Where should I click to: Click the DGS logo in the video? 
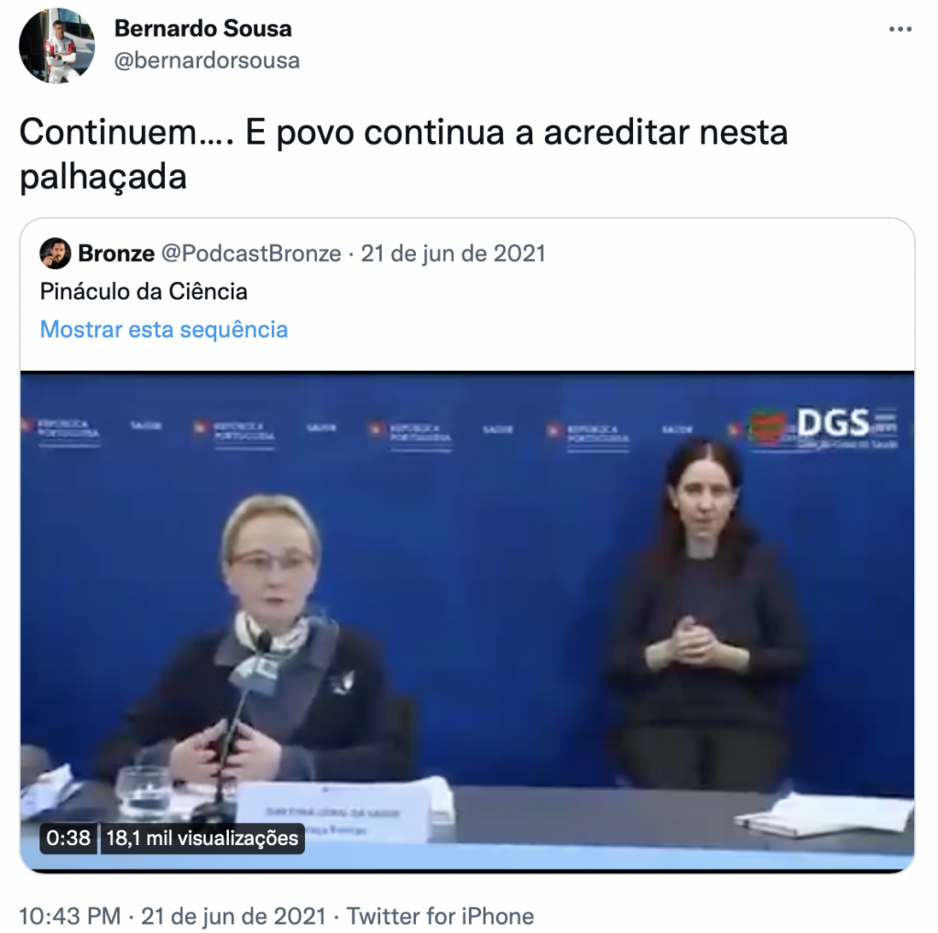(823, 427)
